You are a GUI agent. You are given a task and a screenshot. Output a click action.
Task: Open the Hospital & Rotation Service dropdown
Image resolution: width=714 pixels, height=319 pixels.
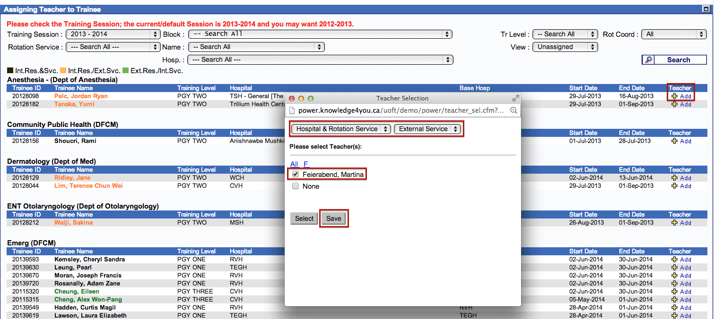[x=341, y=129]
